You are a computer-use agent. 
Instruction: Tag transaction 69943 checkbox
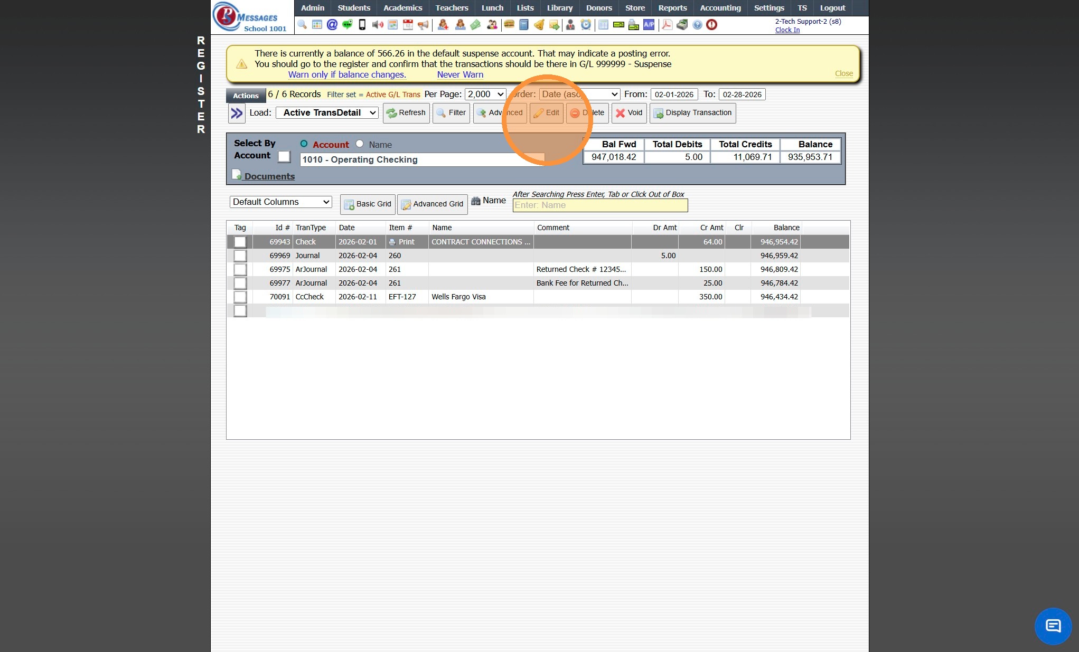240,242
